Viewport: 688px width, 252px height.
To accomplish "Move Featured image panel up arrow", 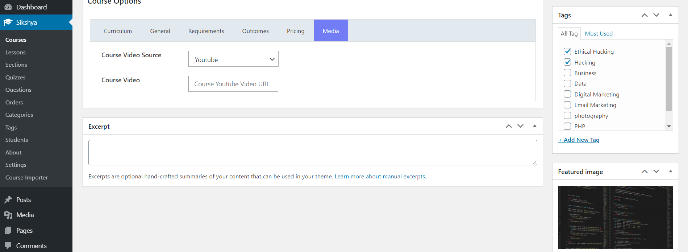I will [x=645, y=172].
